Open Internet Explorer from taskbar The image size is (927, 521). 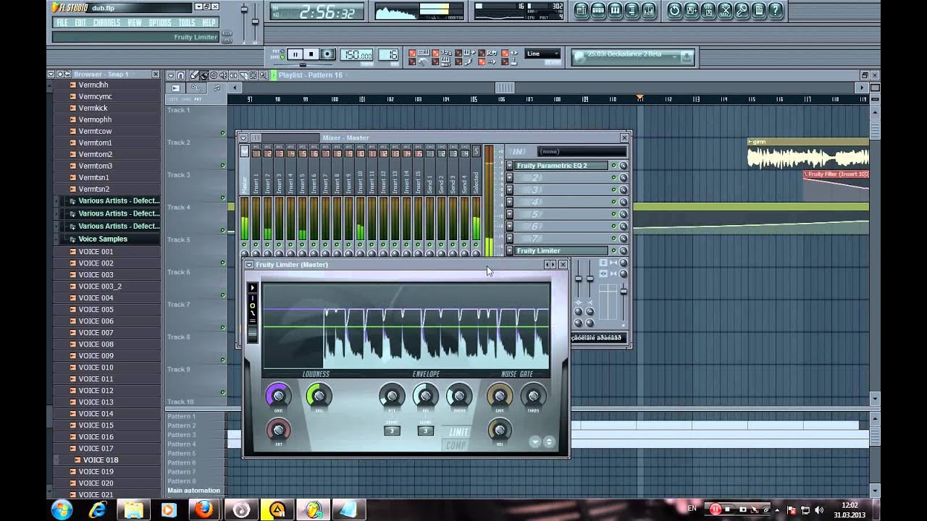click(x=97, y=509)
